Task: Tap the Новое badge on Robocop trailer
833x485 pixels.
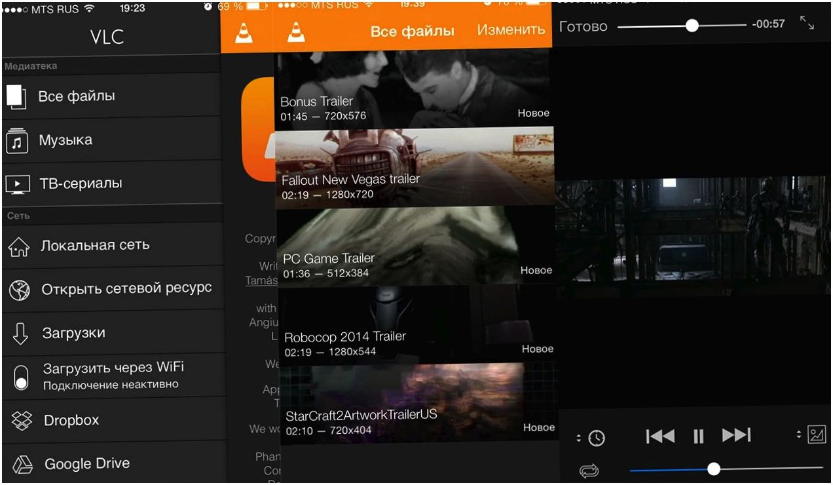Action: (x=538, y=349)
